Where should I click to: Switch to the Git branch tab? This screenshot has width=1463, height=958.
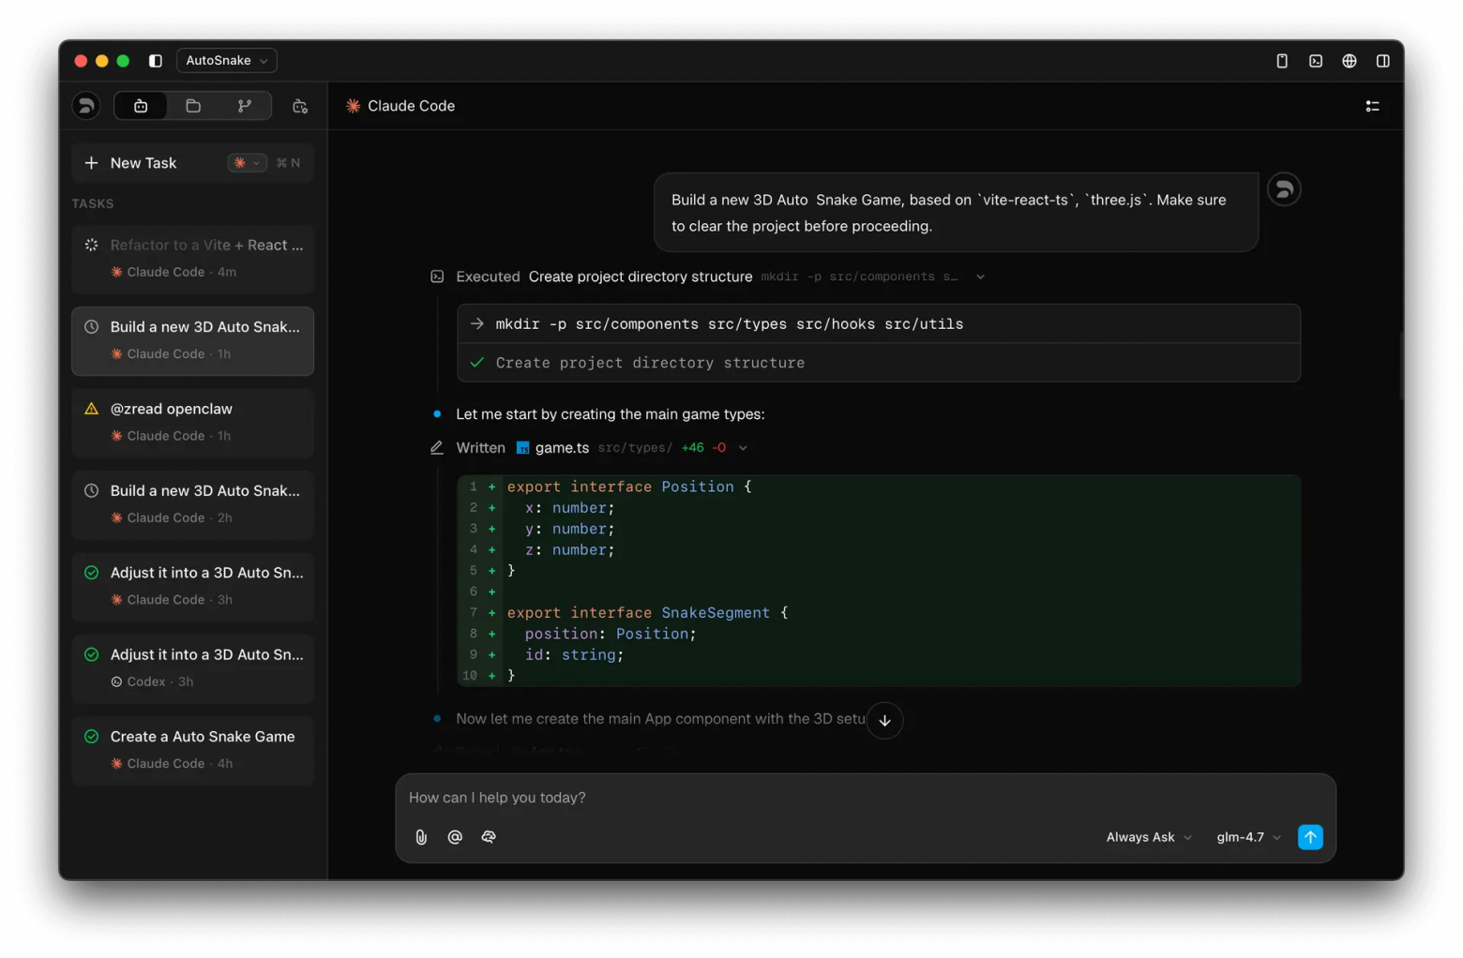coord(245,106)
